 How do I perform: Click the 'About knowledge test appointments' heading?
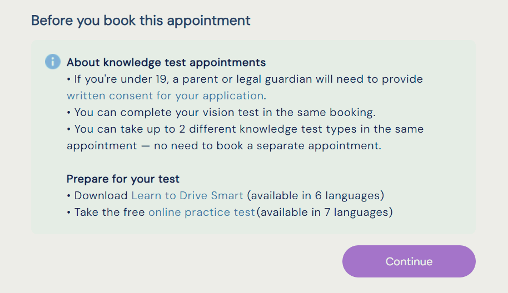[x=166, y=62]
